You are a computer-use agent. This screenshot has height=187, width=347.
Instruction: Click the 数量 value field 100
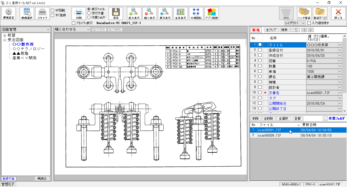[322, 66]
